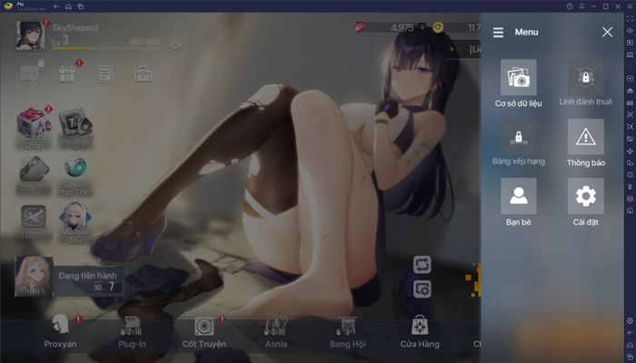The height and width of the screenshot is (363, 636).
Task: Open the white-haired girl event icon
Action: pyautogui.click(x=75, y=222)
